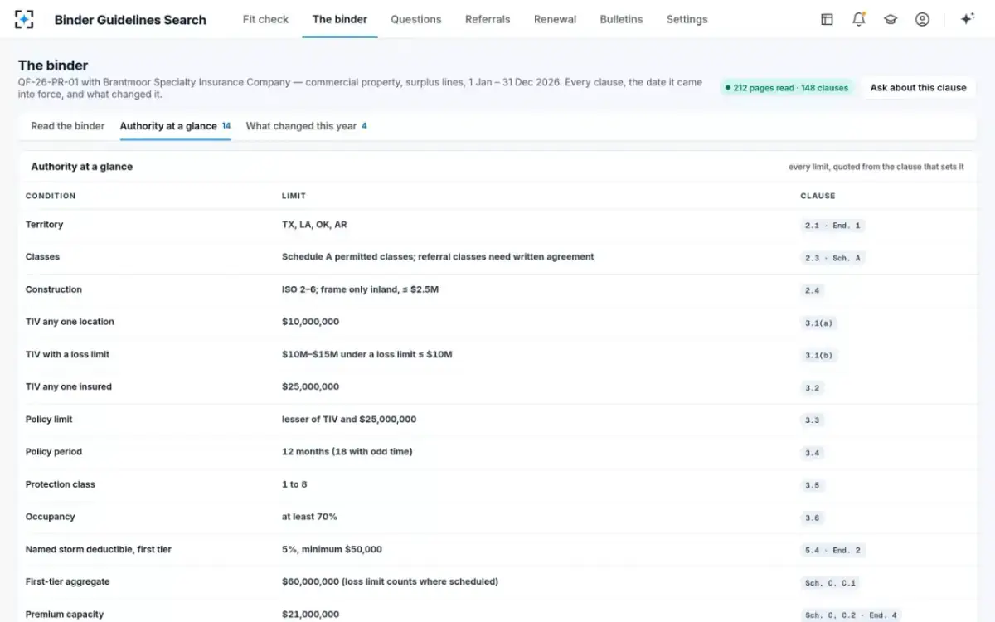The height and width of the screenshot is (622, 995).
Task: Click the 212 pages read status badge
Action: pos(786,87)
